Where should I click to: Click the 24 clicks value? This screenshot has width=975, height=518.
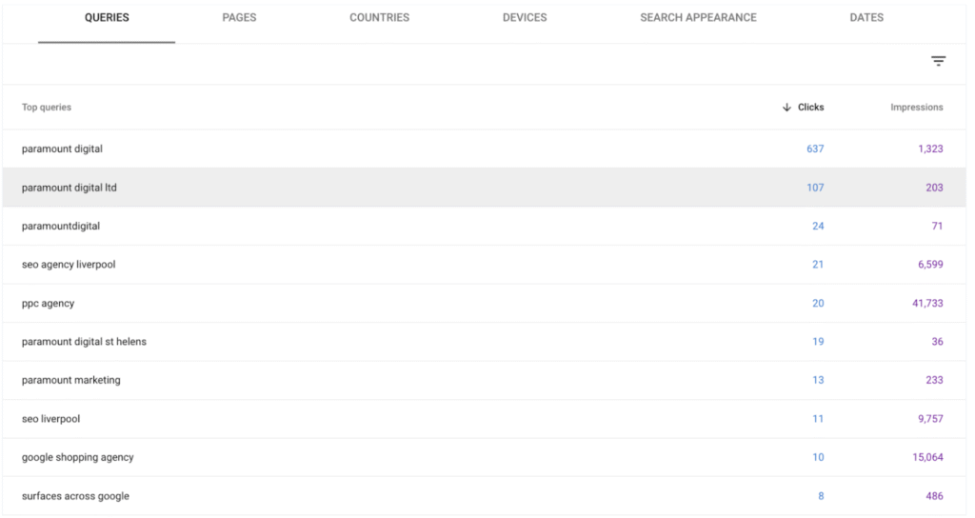[818, 226]
